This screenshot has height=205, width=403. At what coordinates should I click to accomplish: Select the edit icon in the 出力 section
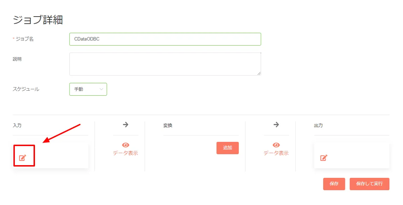click(324, 158)
